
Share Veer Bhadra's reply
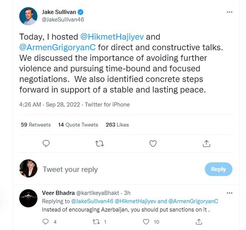tap(199, 222)
